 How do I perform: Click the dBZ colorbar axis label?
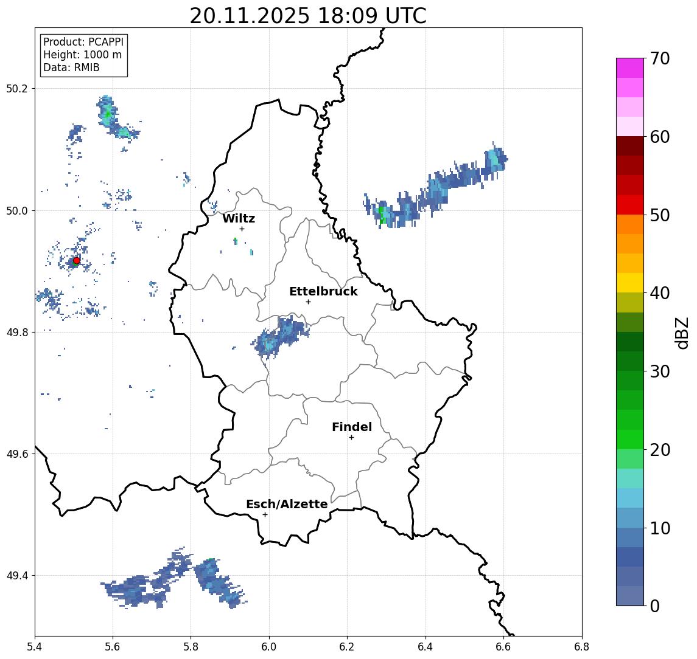[x=682, y=333]
